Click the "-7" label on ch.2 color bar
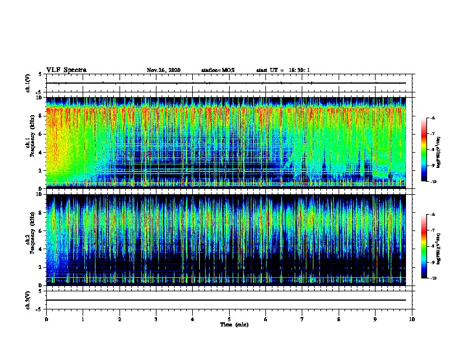The height and width of the screenshot is (358, 464). coord(433,230)
